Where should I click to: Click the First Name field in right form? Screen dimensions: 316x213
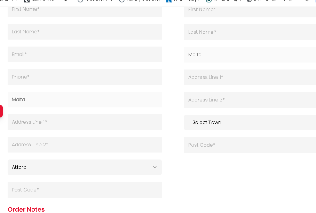250,10
